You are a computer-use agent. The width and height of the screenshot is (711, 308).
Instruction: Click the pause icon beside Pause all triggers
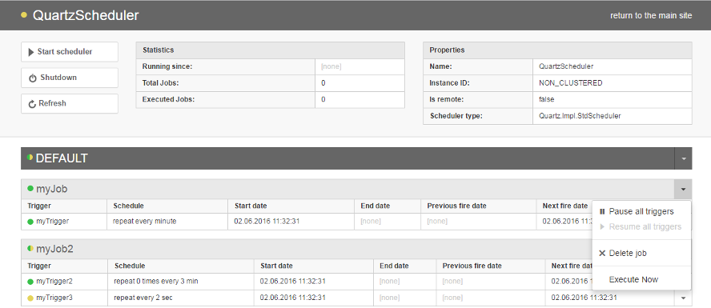pos(602,211)
